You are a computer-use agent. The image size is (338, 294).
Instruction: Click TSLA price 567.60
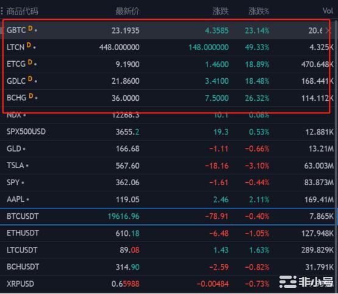[128, 166]
